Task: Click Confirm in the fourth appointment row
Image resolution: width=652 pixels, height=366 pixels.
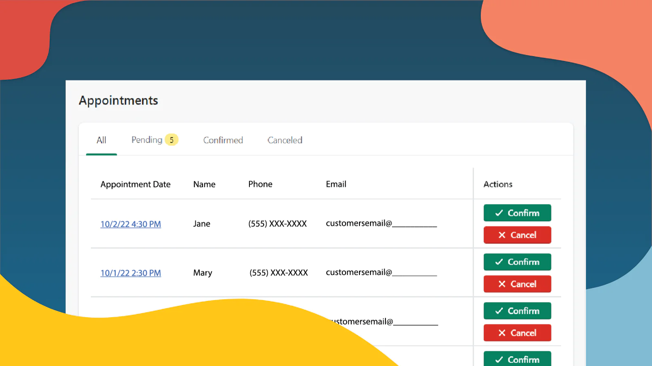Action: (x=518, y=359)
